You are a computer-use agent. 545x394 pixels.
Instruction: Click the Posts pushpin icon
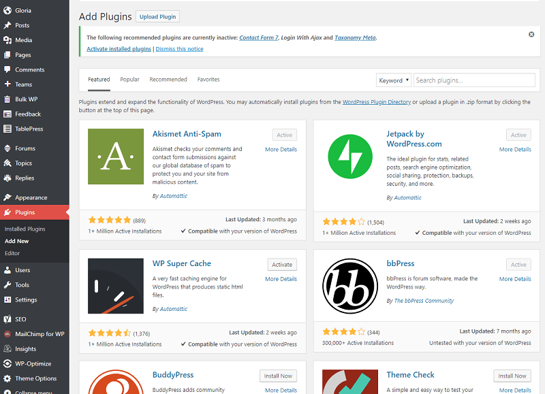(x=7, y=25)
